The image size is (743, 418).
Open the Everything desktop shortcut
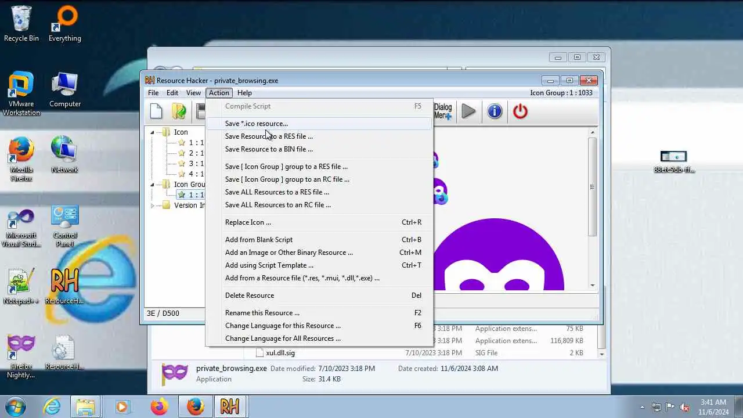pos(64,24)
